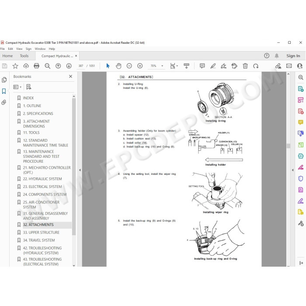Click the document scroll up arrow
The height and width of the screenshot is (306, 306).
pos(289,74)
